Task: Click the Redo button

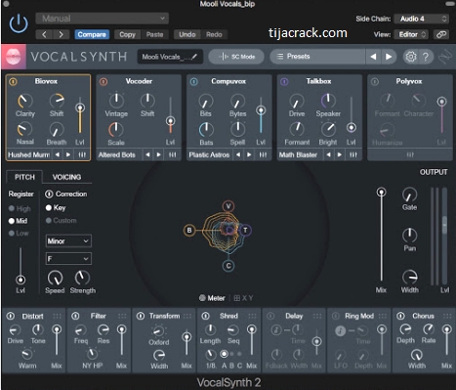Action: [x=214, y=34]
